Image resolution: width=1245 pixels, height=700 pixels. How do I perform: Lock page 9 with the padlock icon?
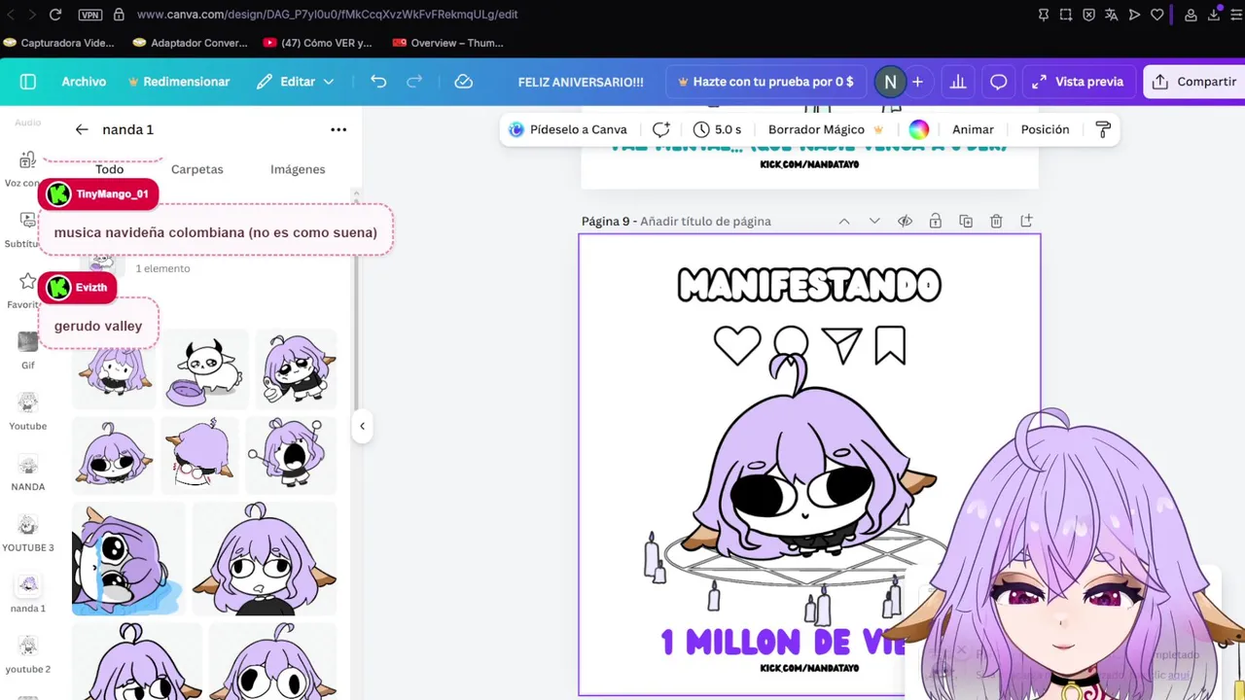tap(935, 222)
